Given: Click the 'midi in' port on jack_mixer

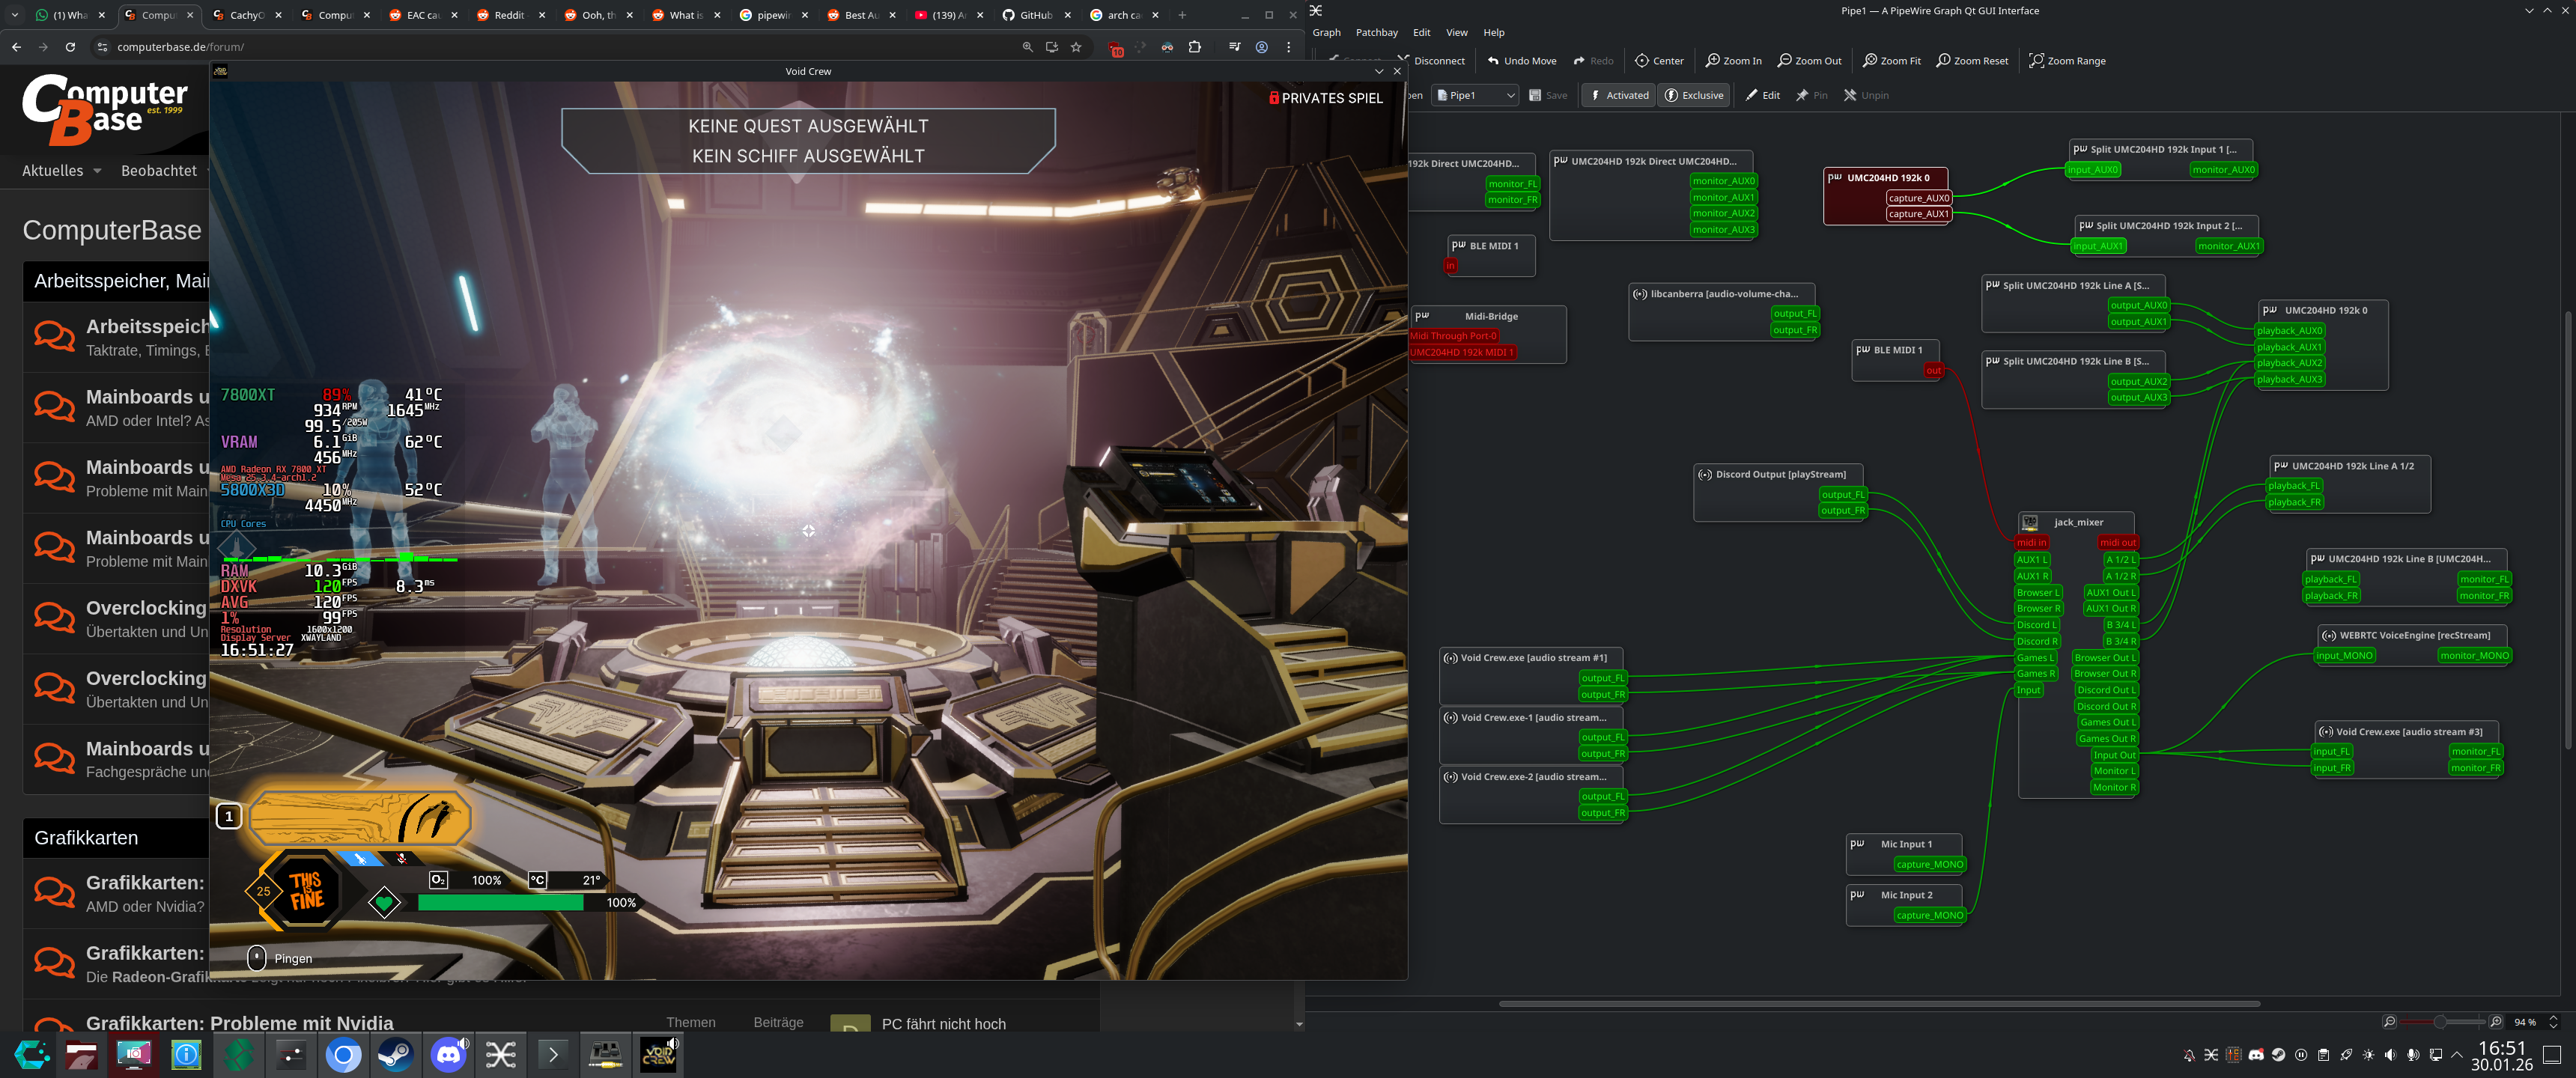Looking at the screenshot, I should point(2031,543).
